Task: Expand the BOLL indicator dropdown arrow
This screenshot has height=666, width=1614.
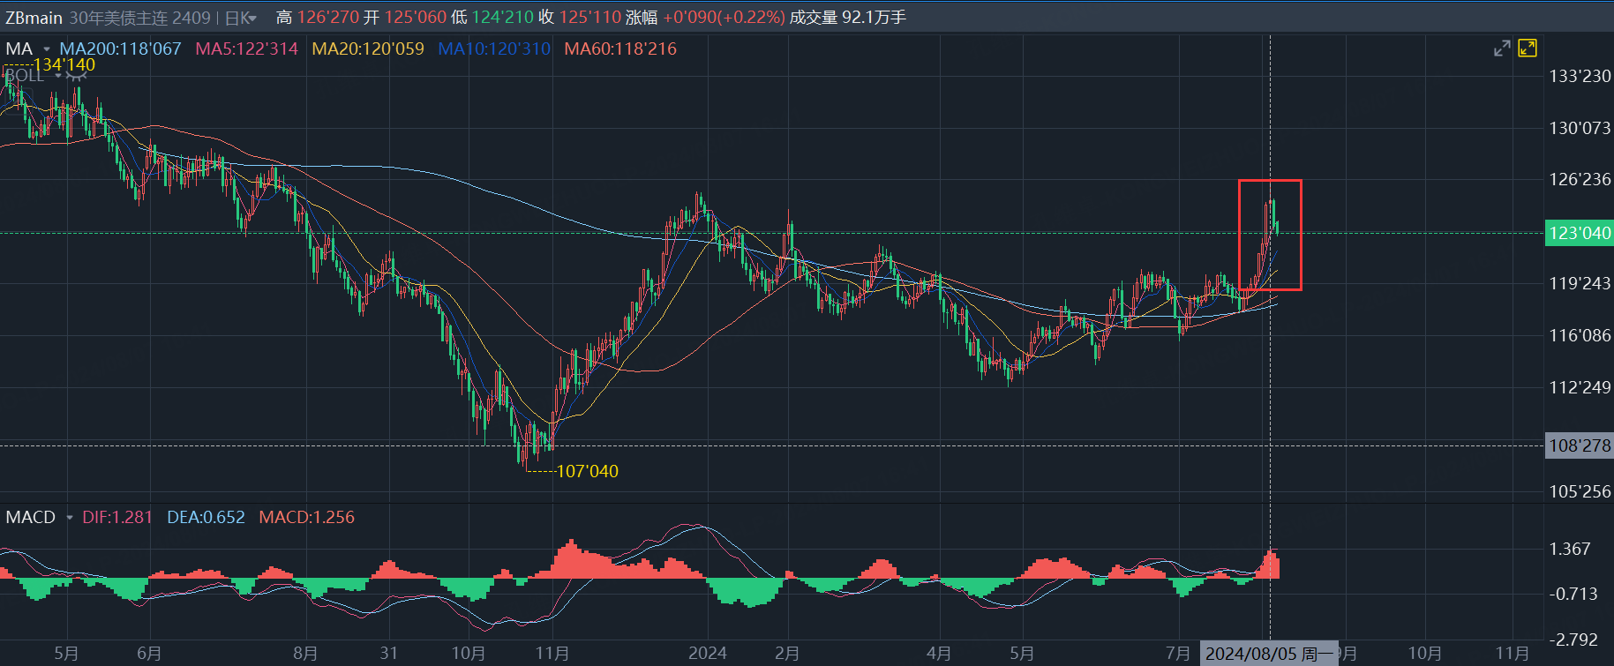Action: (57, 76)
